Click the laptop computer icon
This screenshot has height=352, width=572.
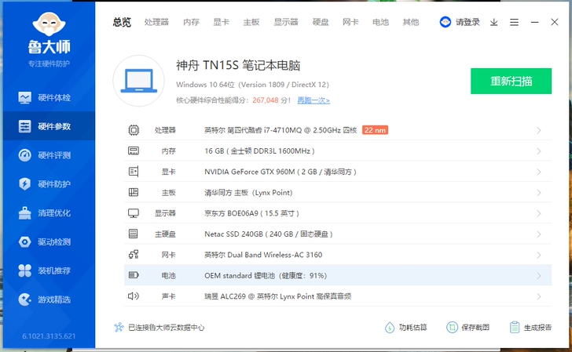click(x=138, y=81)
